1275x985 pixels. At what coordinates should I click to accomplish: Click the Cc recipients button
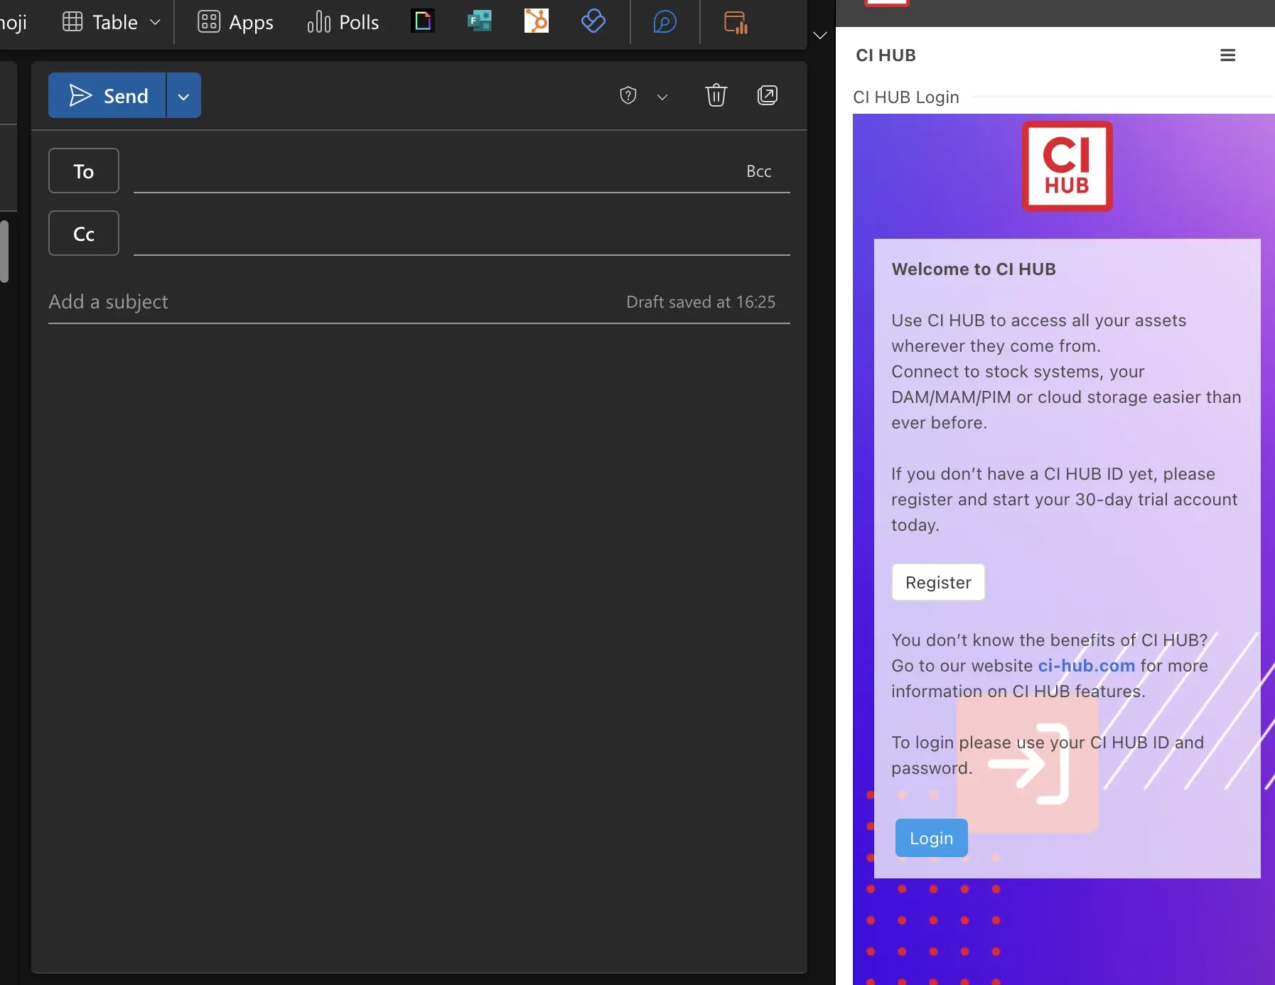click(x=84, y=233)
